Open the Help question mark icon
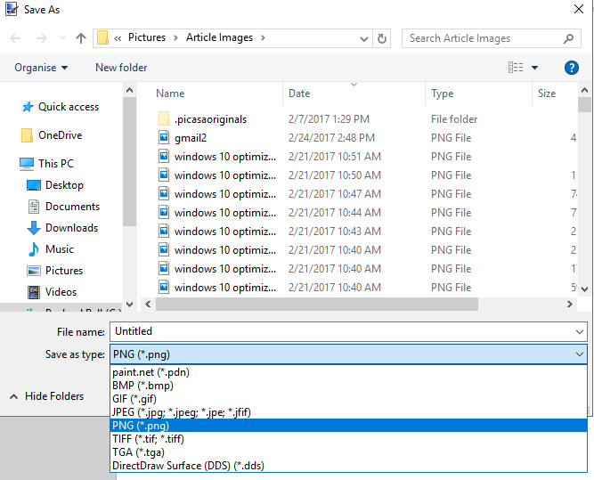This screenshot has height=480, width=594. pos(571,68)
